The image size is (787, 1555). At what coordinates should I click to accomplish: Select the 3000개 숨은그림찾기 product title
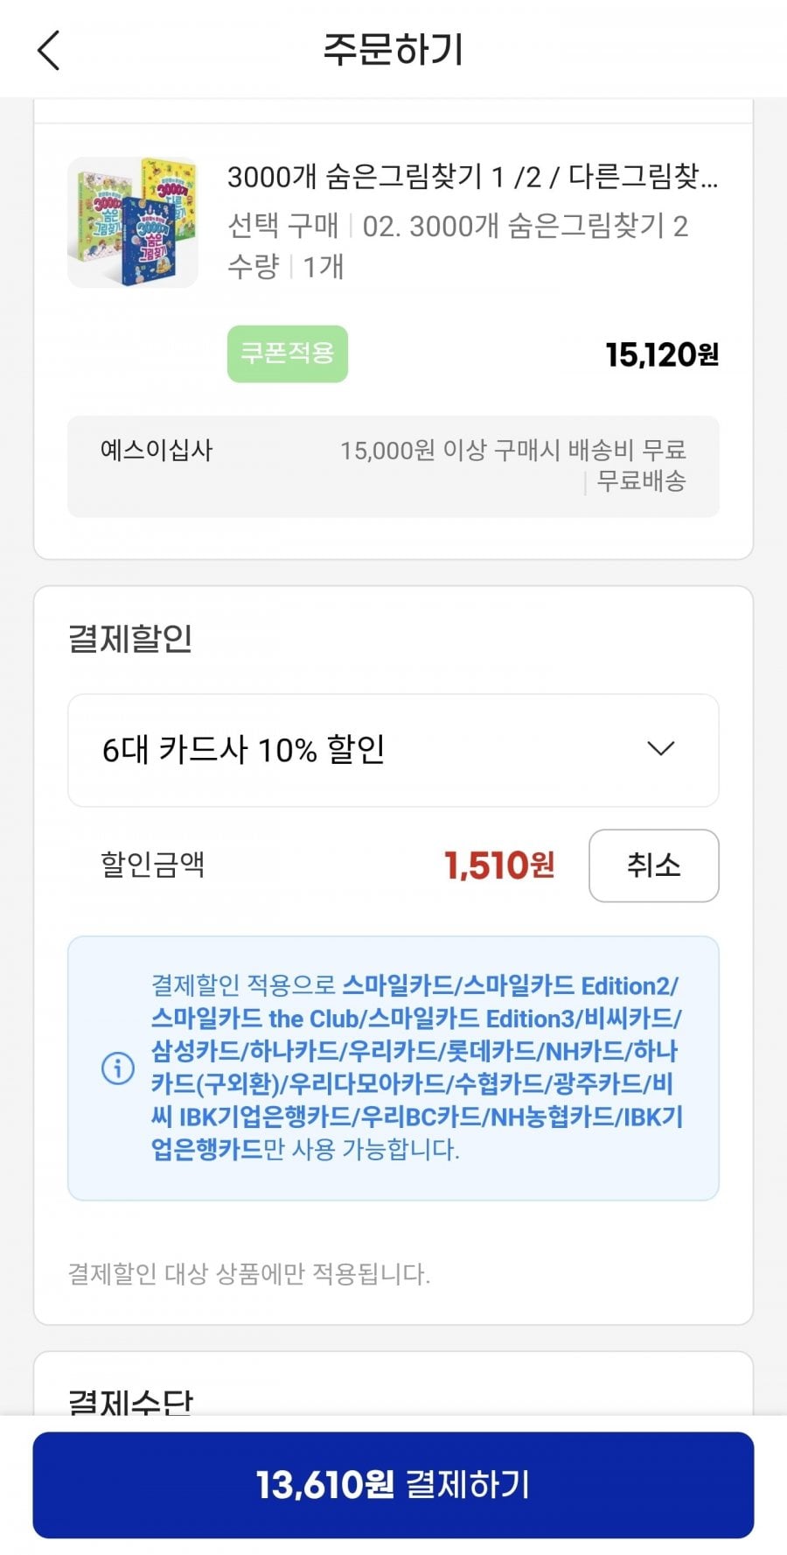coord(472,177)
